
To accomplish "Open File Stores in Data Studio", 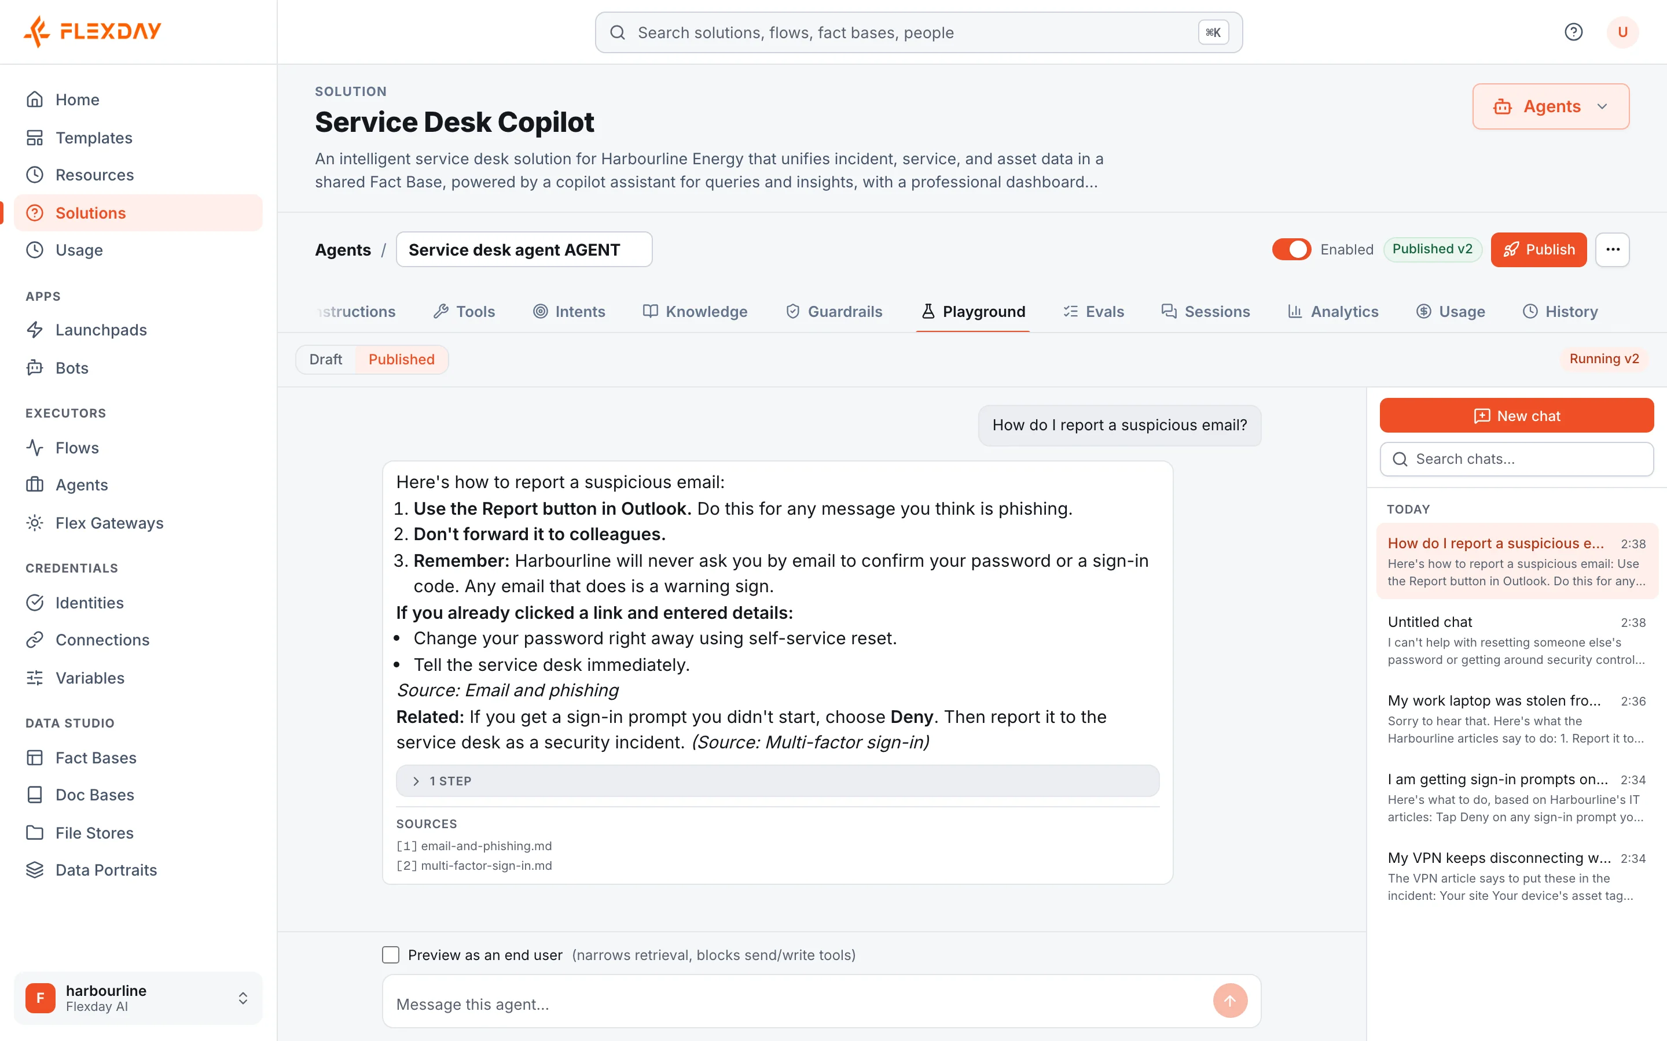I will click(138, 832).
